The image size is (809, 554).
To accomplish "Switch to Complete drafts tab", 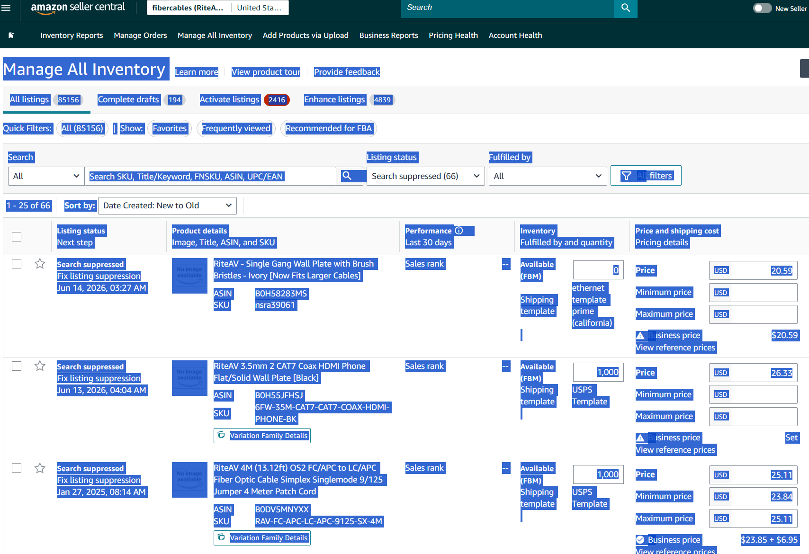I will 141,99.
